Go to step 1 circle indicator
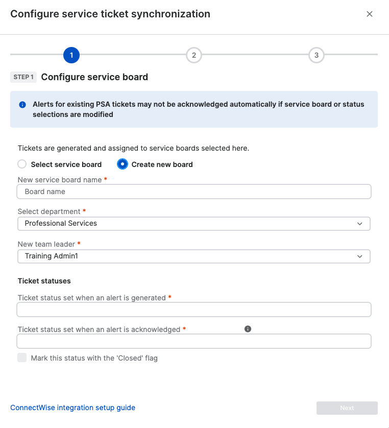The image size is (389, 428). (71, 55)
